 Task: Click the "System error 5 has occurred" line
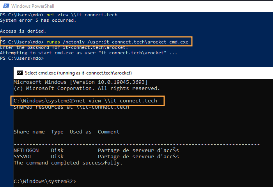[39, 20]
